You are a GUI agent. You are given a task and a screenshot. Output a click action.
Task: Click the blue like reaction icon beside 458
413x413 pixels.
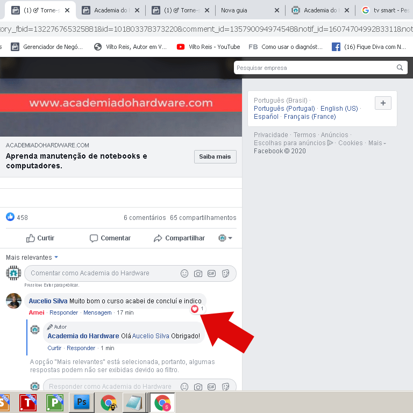click(10, 217)
